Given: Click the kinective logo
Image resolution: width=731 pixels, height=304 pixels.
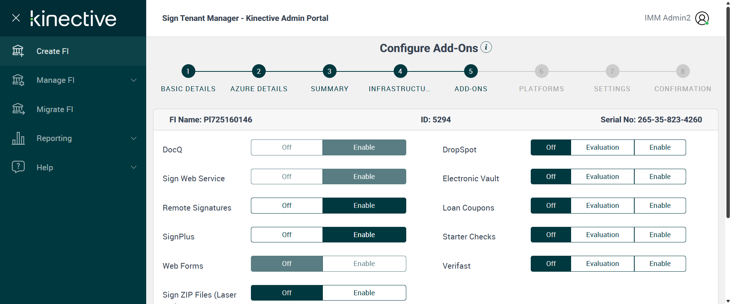Looking at the screenshot, I should coord(73,19).
